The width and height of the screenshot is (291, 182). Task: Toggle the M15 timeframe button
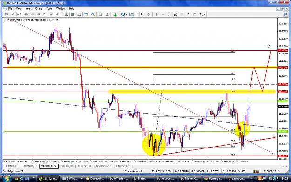(19, 14)
